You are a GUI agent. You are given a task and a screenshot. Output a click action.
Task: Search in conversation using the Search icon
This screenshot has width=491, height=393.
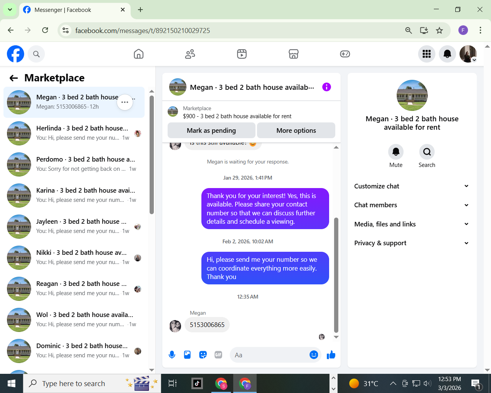[427, 152]
